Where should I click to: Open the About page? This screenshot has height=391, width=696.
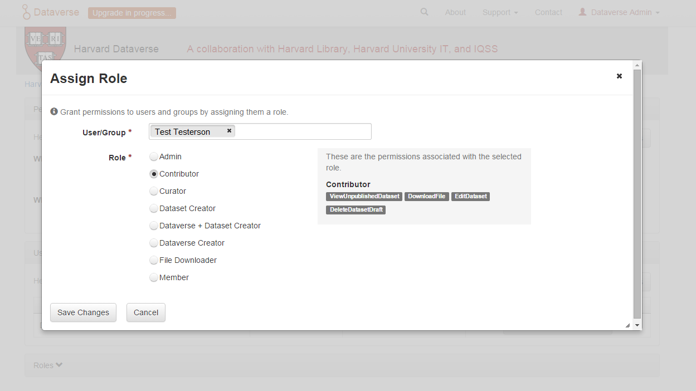click(455, 12)
